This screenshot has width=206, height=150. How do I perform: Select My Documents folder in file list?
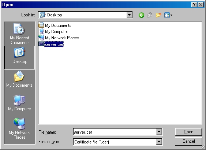55,25
